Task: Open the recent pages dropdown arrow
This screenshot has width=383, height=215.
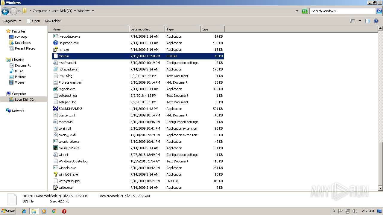Action: coord(19,11)
